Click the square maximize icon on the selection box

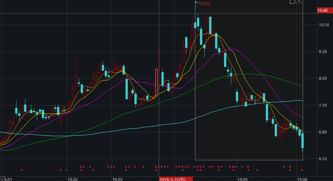pos(292,1)
